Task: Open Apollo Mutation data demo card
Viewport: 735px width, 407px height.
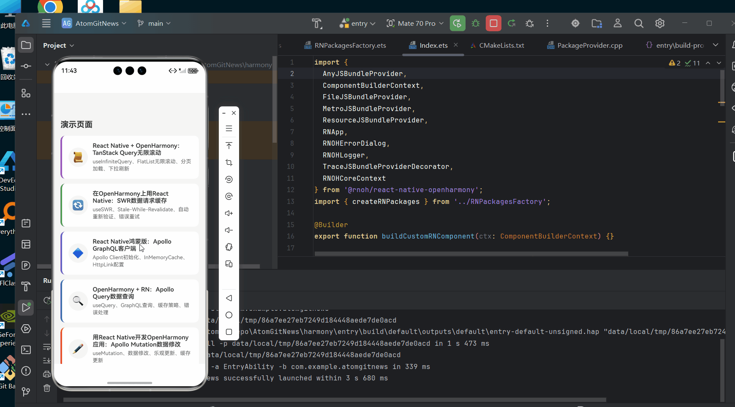Action: point(130,346)
